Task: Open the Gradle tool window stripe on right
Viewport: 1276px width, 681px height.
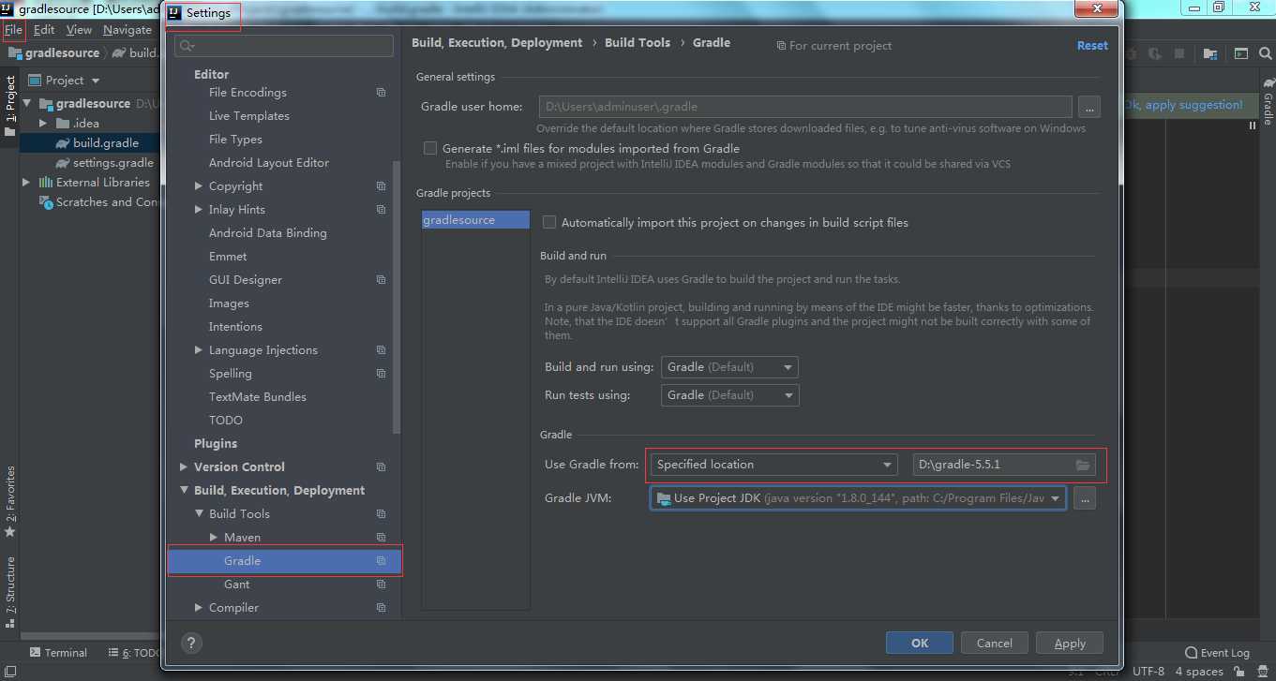Action: (x=1267, y=101)
